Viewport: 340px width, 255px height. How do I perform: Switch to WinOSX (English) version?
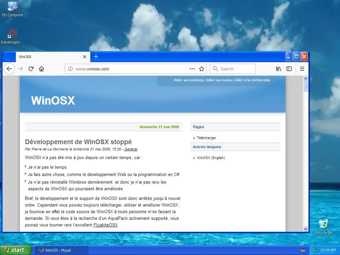tap(211, 158)
